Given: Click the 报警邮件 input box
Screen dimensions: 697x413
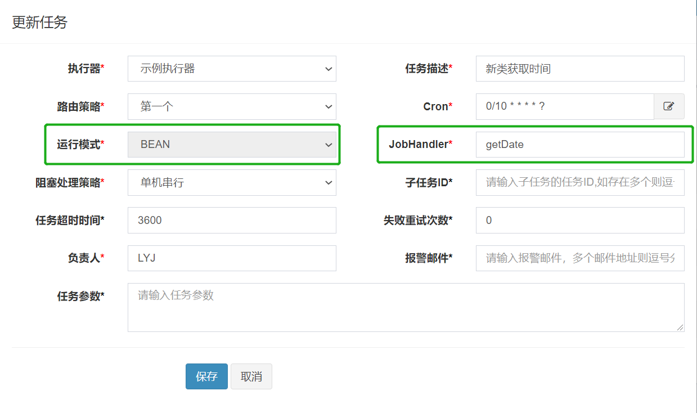Looking at the screenshot, I should click(x=579, y=258).
